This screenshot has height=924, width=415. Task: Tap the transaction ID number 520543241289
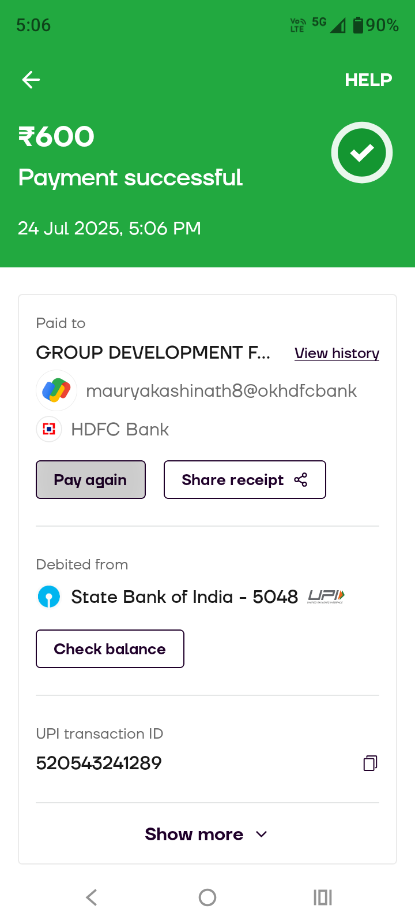point(99,763)
